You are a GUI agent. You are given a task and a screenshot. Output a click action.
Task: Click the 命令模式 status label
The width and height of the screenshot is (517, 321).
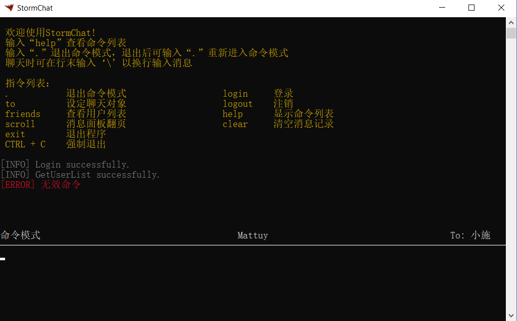tap(20, 235)
